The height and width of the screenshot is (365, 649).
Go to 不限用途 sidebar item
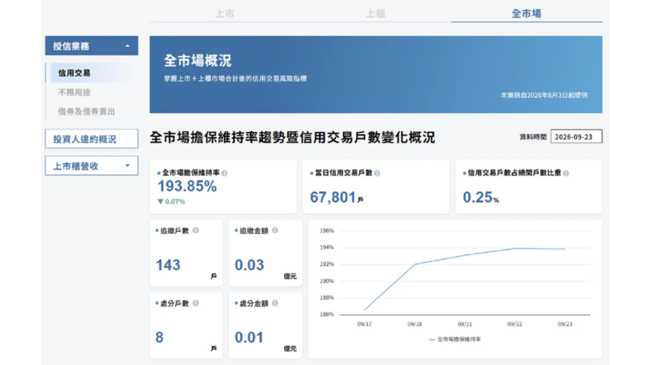pos(74,93)
